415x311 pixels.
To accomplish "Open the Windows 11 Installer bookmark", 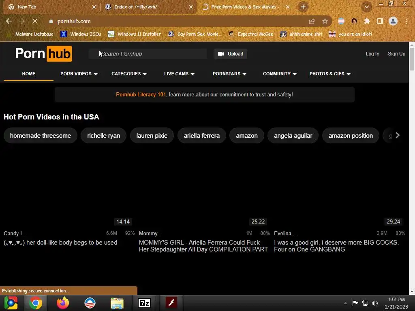I will [135, 34].
